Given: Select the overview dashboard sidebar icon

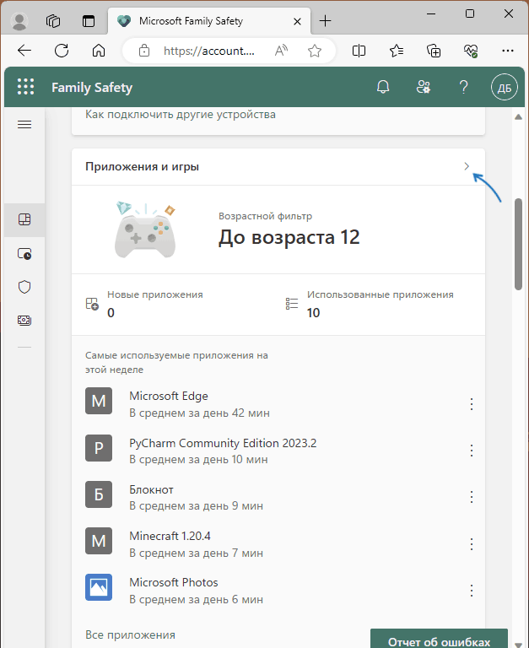Looking at the screenshot, I should pyautogui.click(x=24, y=219).
